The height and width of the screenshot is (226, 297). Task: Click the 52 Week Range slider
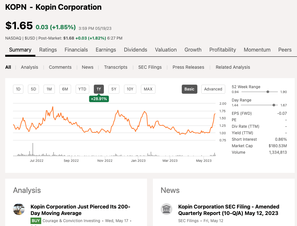pyautogui.click(x=255, y=92)
